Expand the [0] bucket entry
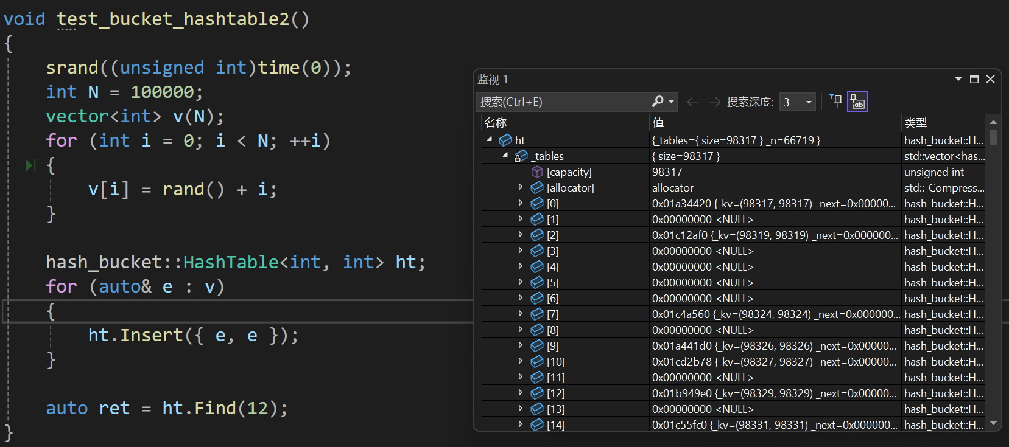 tap(521, 203)
